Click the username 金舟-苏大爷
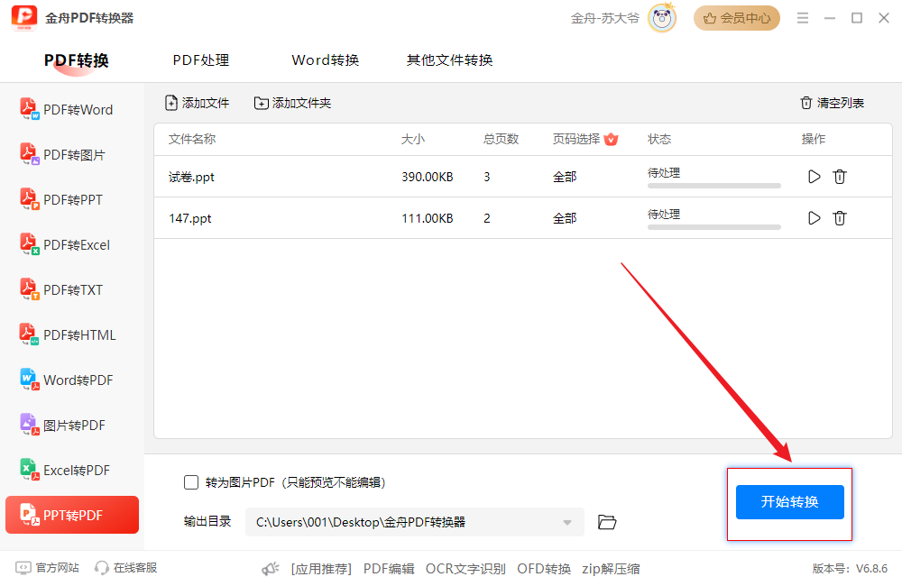This screenshot has height=586, width=902. pos(604,18)
